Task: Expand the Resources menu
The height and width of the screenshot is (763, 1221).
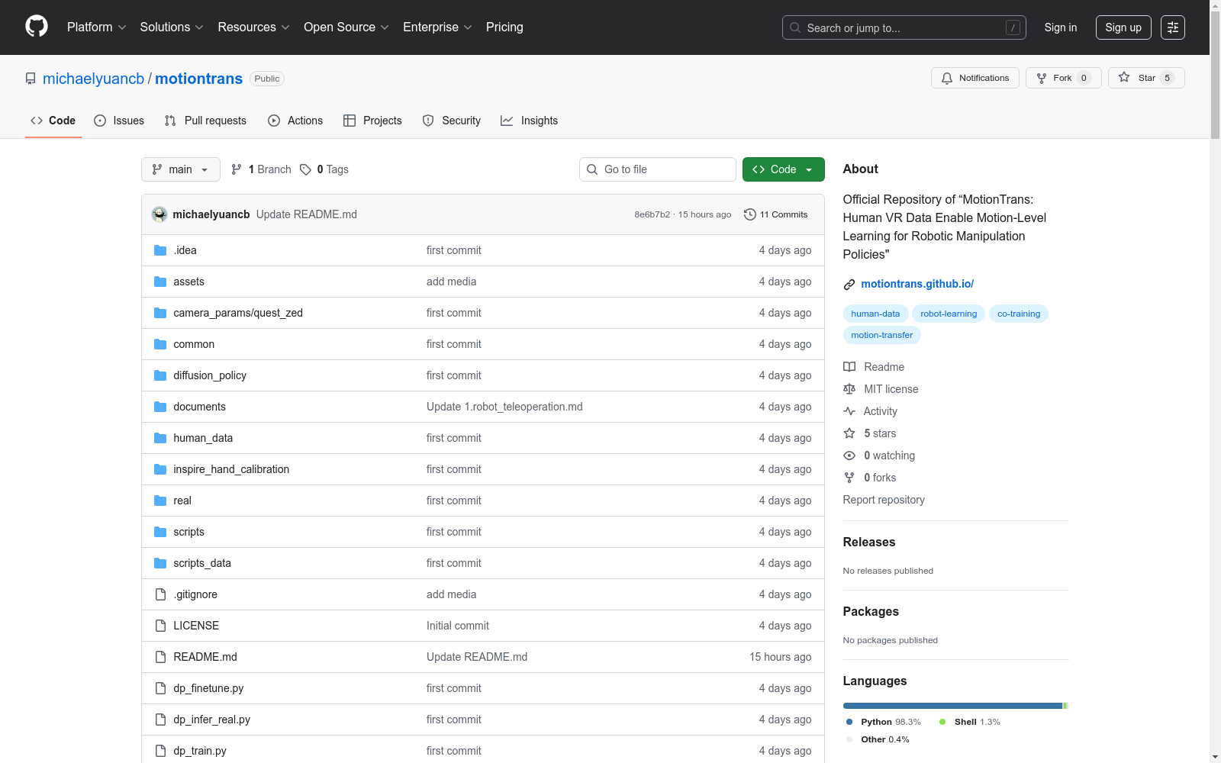Action: coord(253,27)
